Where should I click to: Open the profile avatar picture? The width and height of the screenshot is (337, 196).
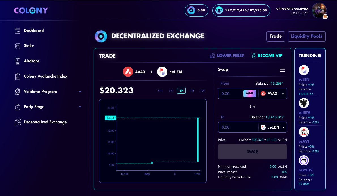coord(319,10)
